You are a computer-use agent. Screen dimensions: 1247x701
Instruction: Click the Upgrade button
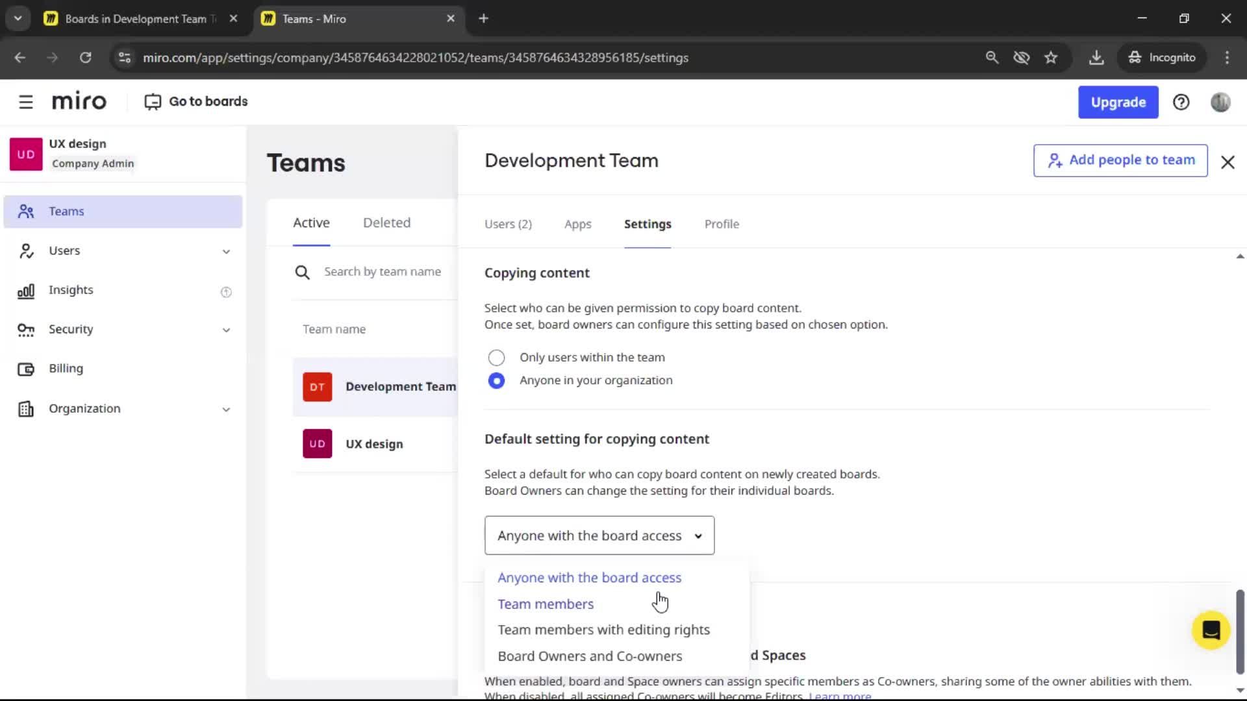(x=1118, y=102)
